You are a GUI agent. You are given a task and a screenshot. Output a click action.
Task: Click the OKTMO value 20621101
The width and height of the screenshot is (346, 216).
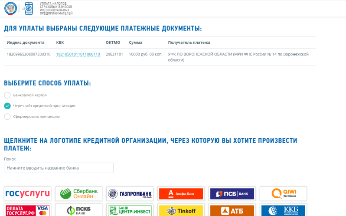point(114,54)
